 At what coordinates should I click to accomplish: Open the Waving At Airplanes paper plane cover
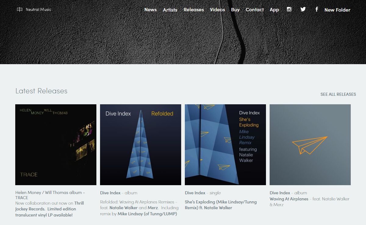click(310, 145)
